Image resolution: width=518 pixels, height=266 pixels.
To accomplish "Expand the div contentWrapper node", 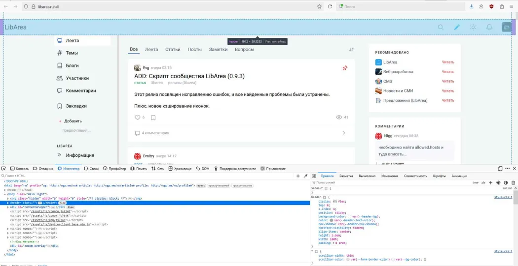I will 8,207.
